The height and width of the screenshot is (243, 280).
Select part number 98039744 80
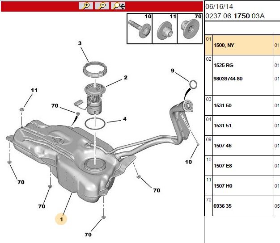click(x=228, y=79)
